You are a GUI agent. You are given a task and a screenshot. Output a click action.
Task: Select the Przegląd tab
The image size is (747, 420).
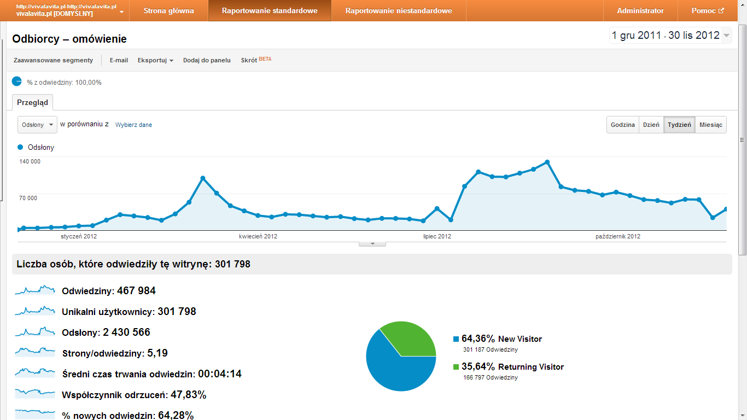(x=32, y=102)
